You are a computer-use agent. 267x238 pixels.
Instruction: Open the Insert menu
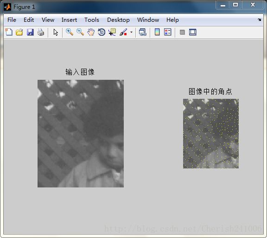69,20
